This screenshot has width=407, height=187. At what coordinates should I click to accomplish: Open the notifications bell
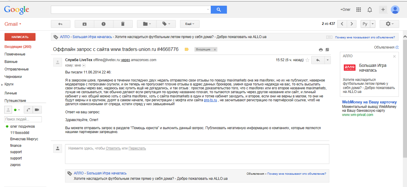point(370,10)
